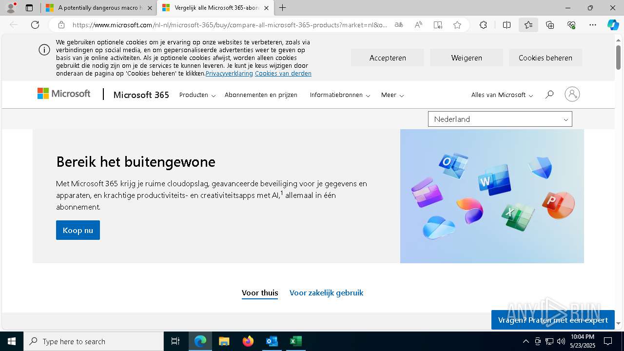624x351 pixels.
Task: Open Windows Start menu
Action: coord(12,341)
